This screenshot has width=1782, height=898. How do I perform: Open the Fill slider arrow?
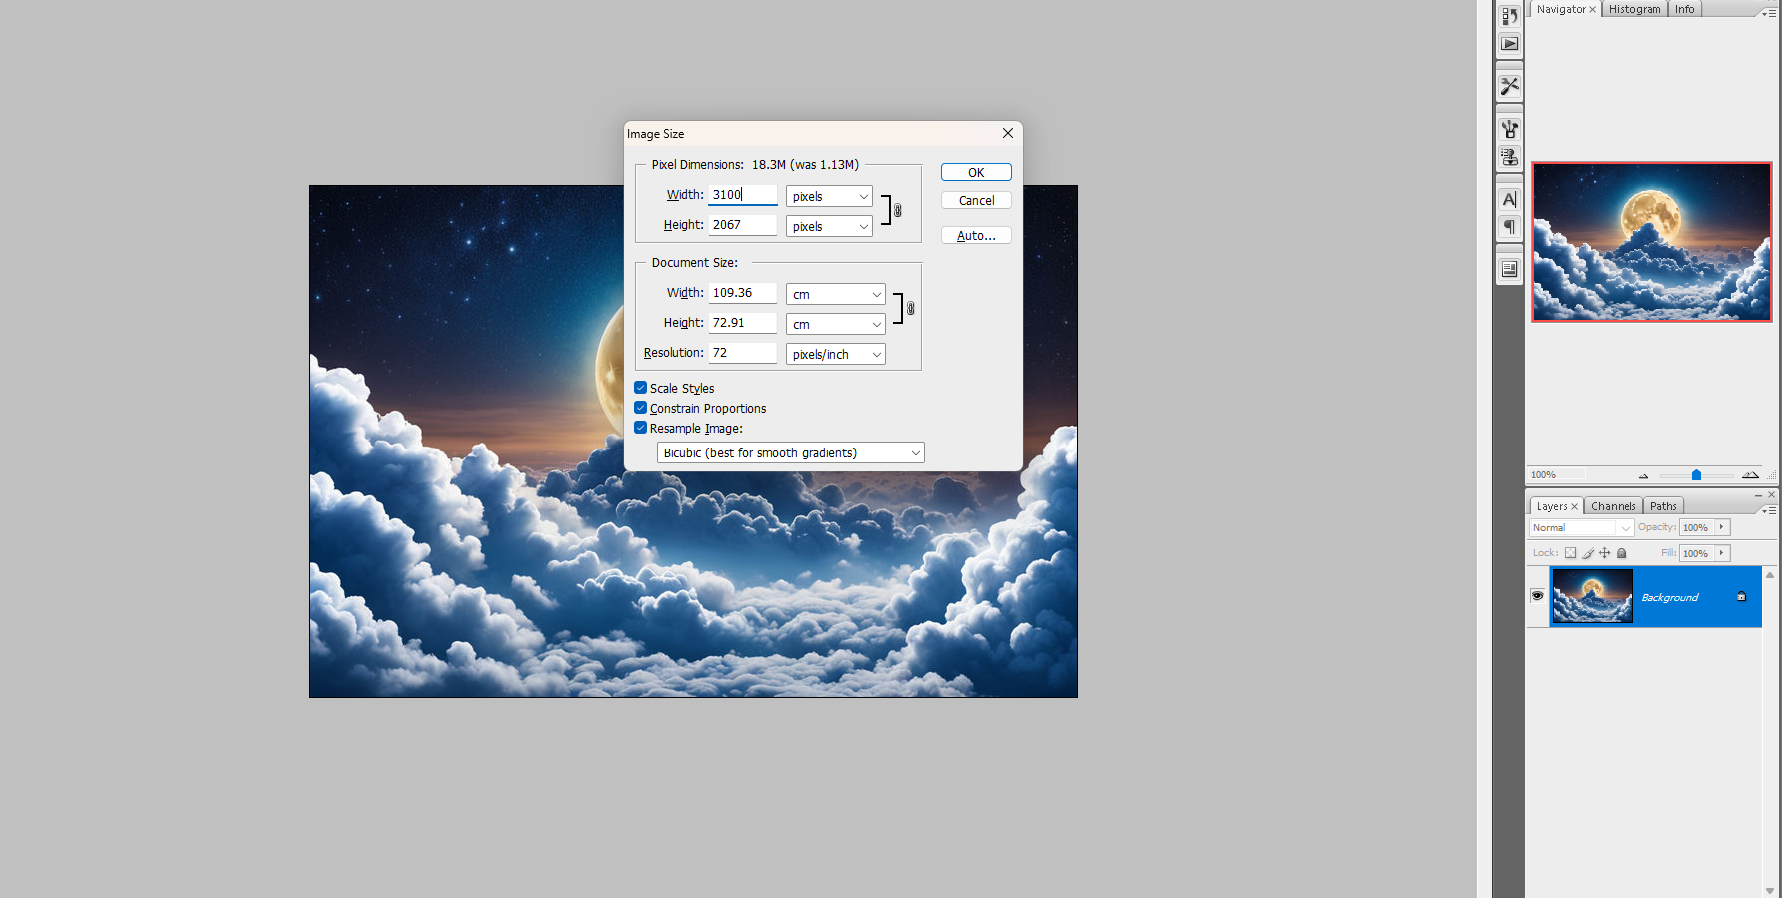[1721, 553]
